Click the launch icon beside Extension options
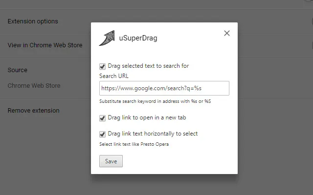This screenshot has width=313, height=195. (311, 21)
